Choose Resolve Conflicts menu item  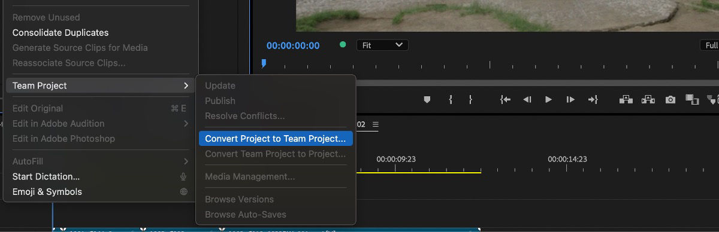[x=276, y=115]
